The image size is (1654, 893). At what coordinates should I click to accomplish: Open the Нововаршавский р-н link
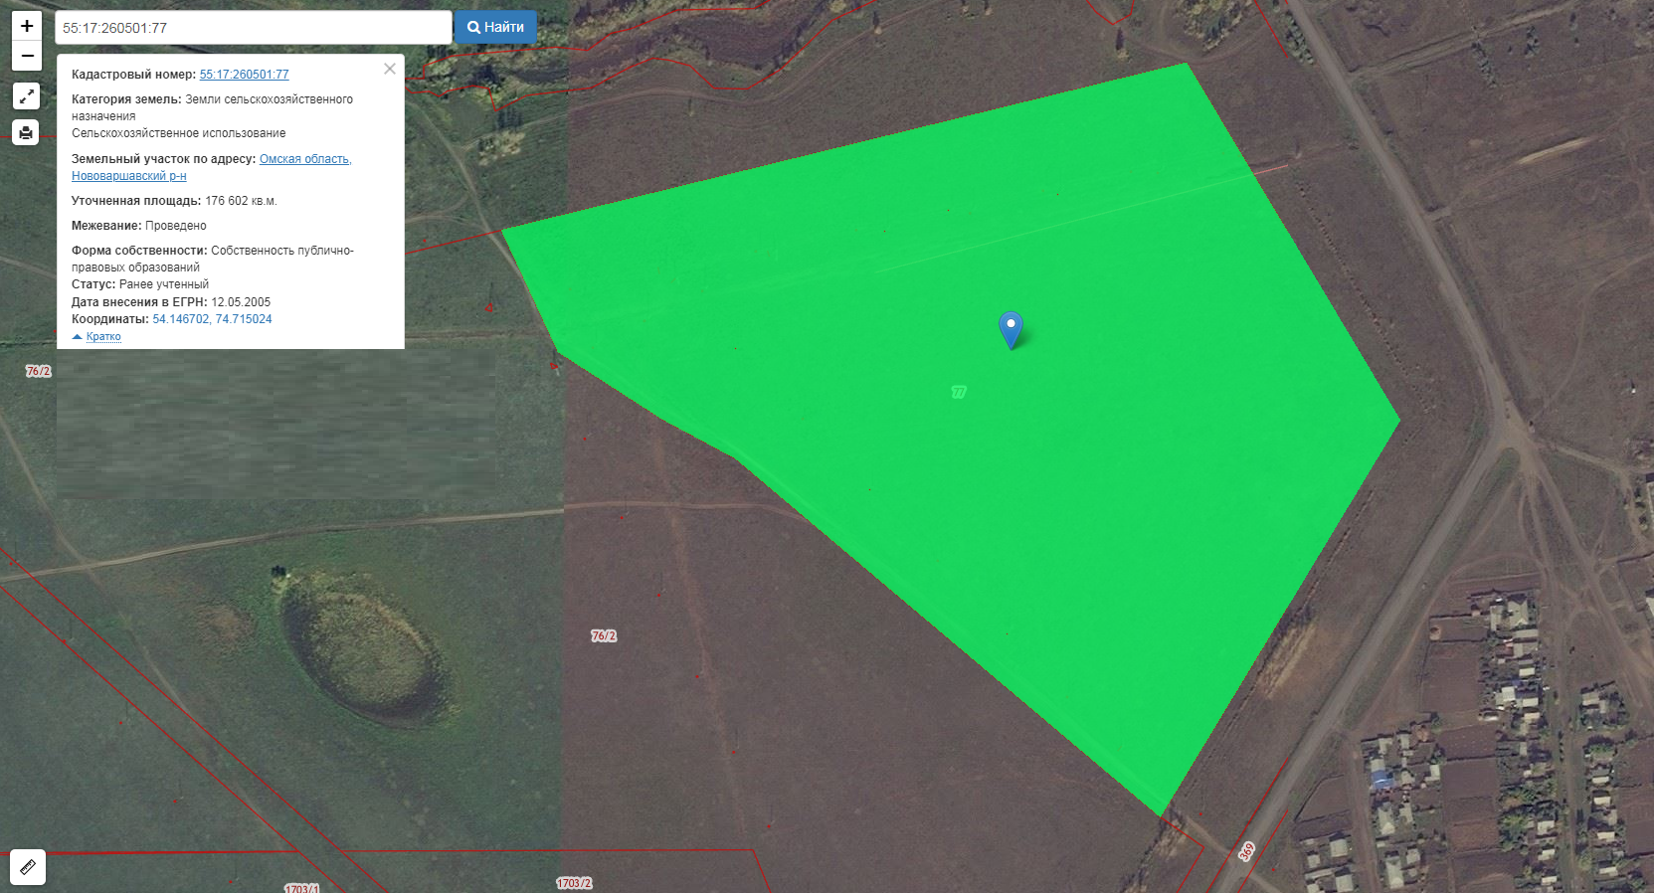[x=129, y=176]
